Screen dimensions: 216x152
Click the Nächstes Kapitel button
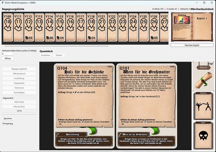(x=192, y=45)
